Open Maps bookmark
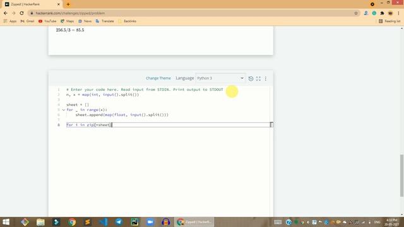 point(68,21)
